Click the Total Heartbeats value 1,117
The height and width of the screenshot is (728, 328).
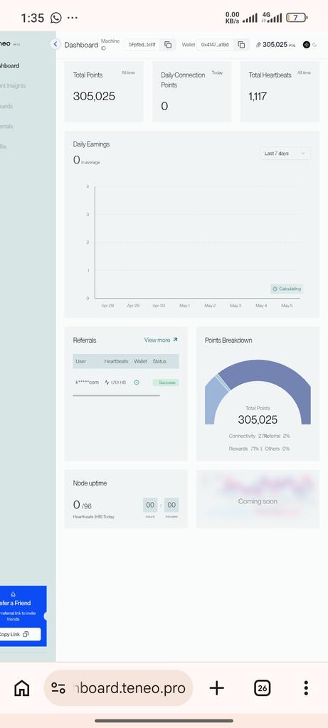click(x=258, y=96)
